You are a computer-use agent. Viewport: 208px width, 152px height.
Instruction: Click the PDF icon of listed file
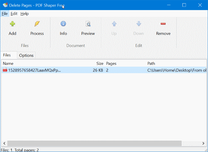click(5, 70)
